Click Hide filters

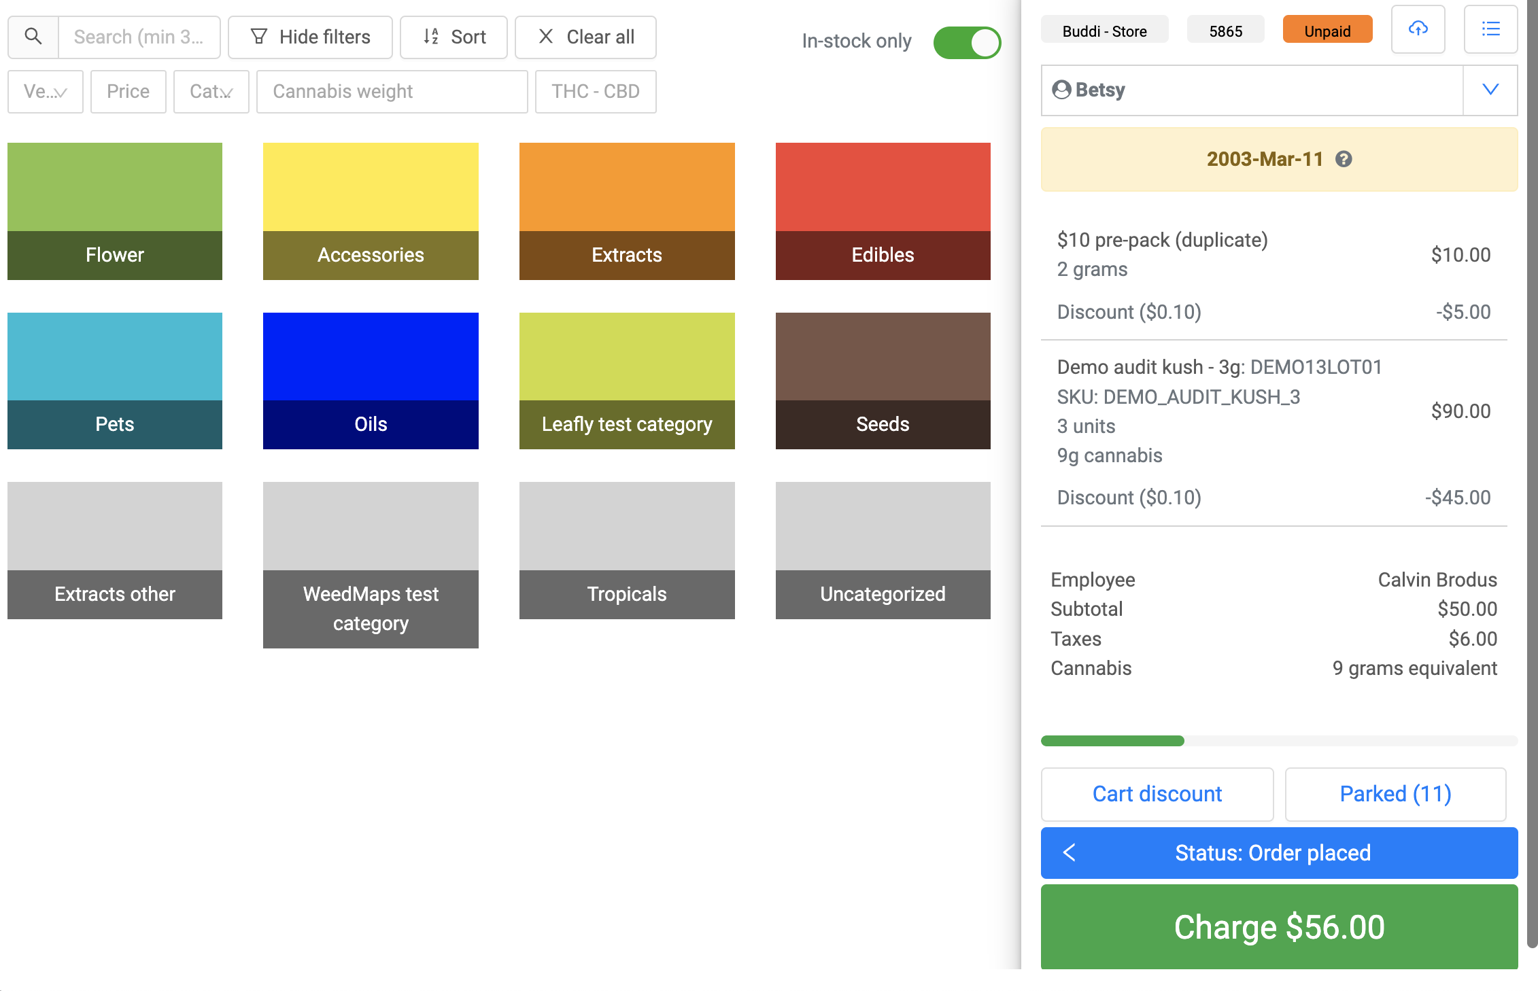310,37
